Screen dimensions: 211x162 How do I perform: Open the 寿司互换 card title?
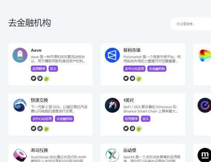[x=39, y=150]
